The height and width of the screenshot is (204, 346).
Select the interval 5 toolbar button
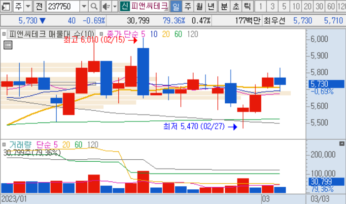pyautogui.click(x=284, y=6)
